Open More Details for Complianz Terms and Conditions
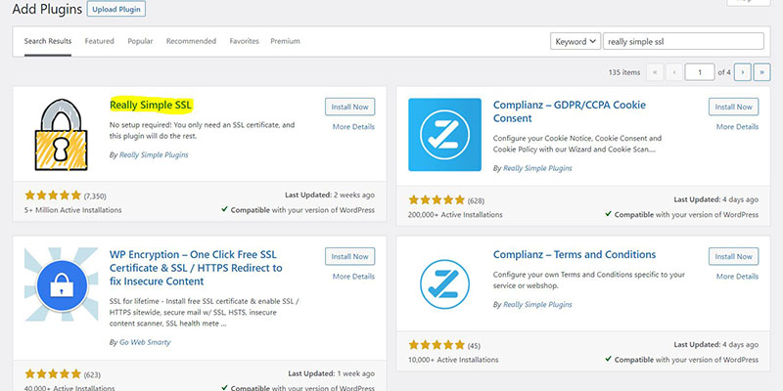Viewport: 783px width, 391px height. [x=738, y=277]
